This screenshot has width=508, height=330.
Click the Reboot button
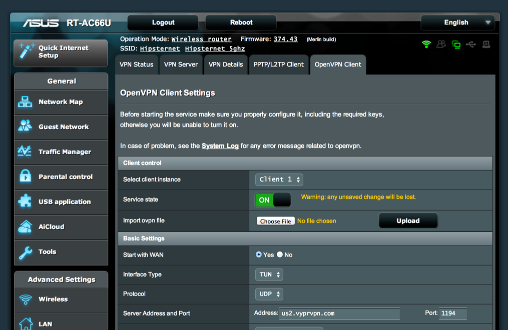point(241,22)
